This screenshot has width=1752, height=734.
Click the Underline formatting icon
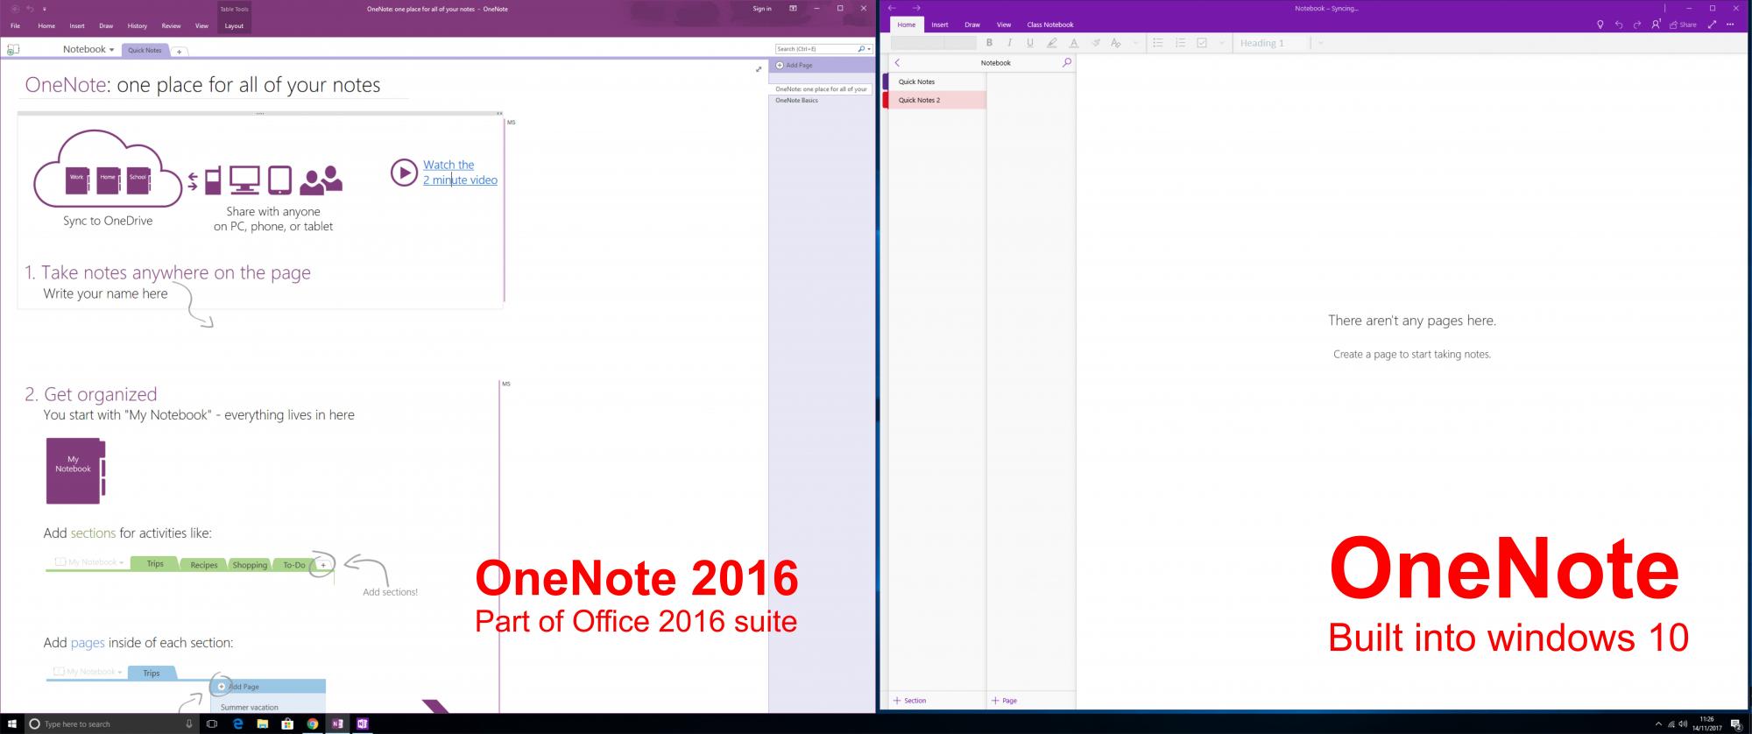point(1030,43)
